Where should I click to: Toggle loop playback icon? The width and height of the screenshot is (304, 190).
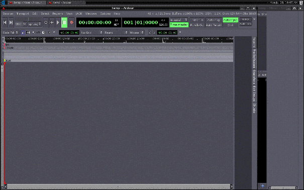click(x=46, y=23)
